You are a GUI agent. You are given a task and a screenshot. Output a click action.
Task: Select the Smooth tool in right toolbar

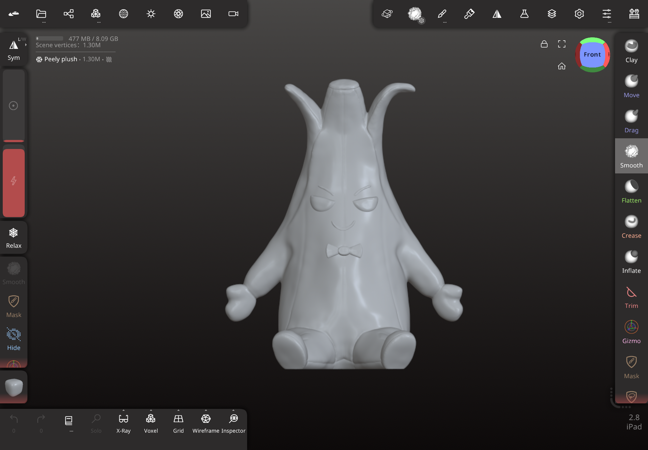(x=631, y=156)
